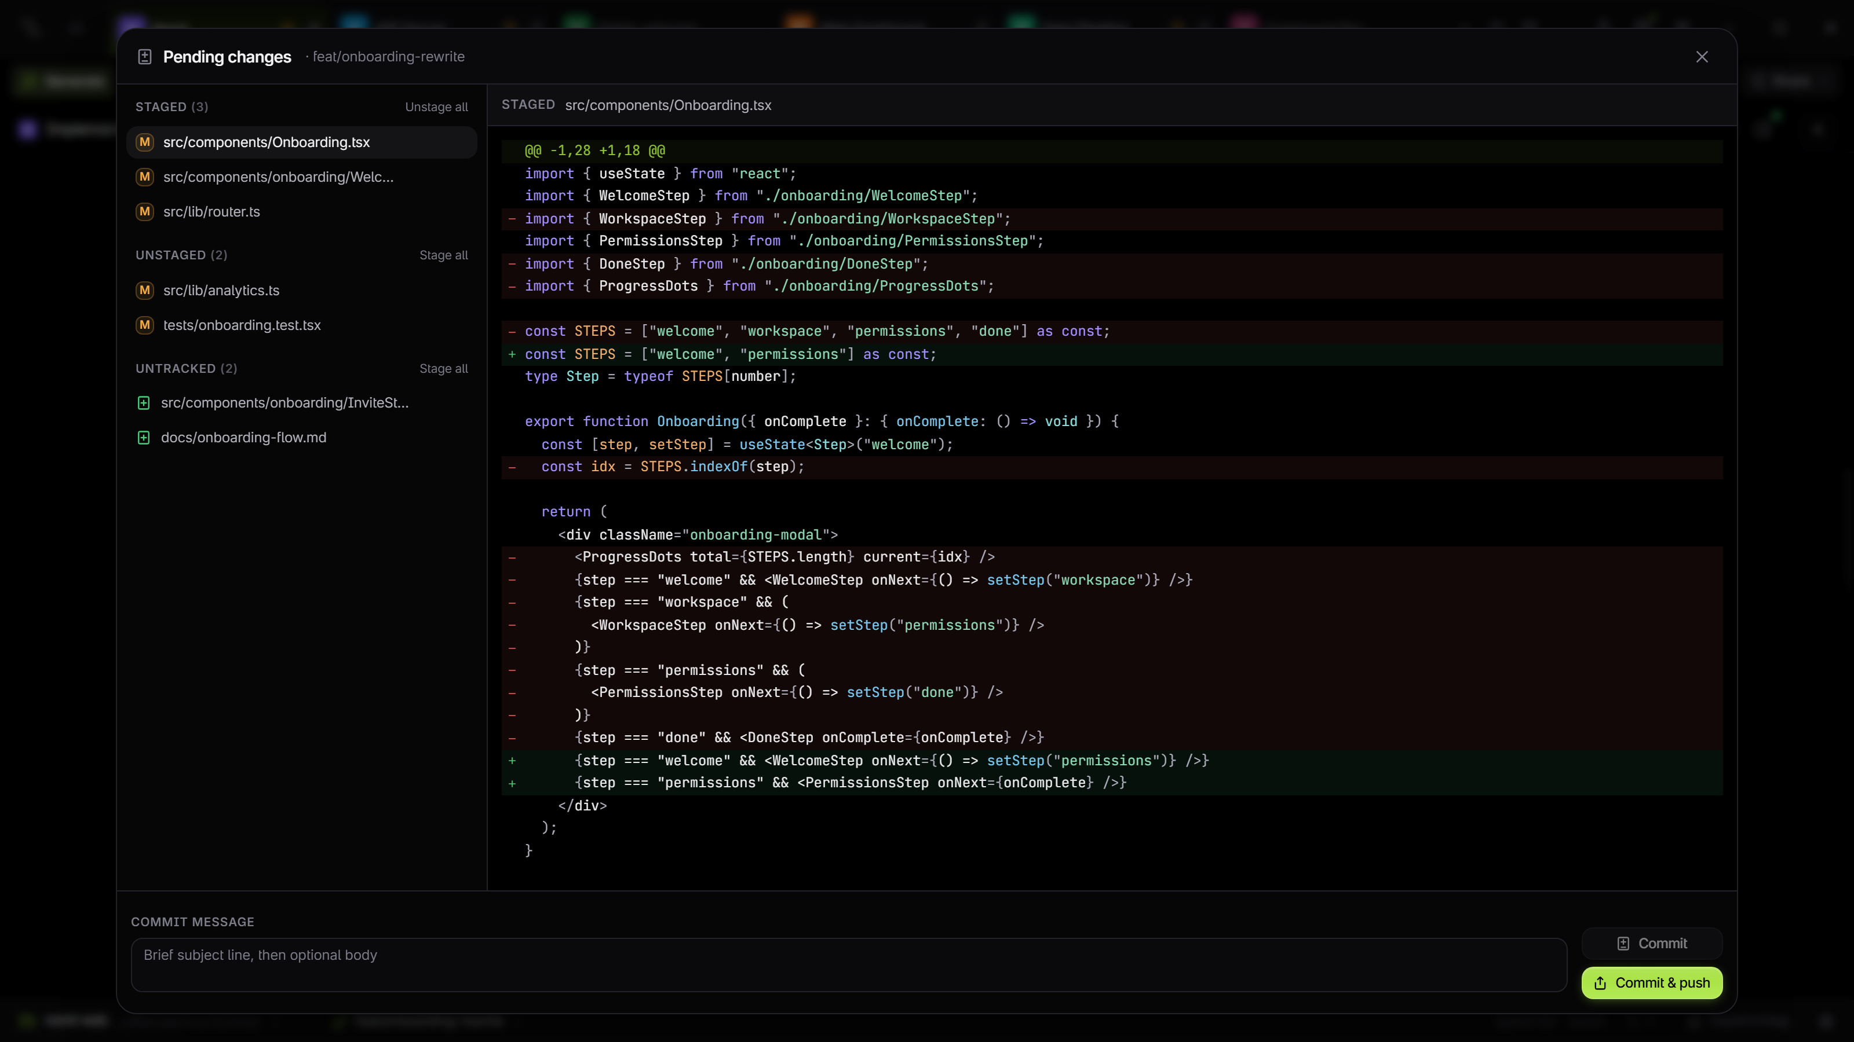Click the UNSTAGED (2) section heading

click(181, 255)
